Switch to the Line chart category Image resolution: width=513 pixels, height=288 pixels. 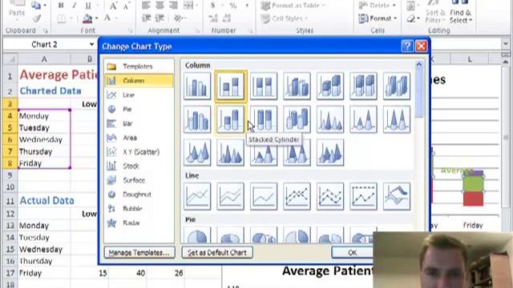[139, 94]
